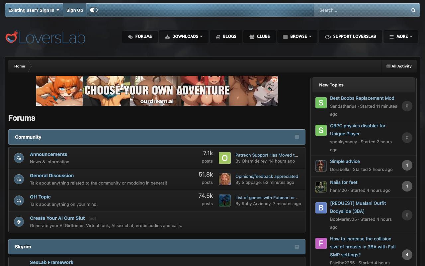Open the Blogs menu item
The width and height of the screenshot is (425, 266).
pos(226,37)
